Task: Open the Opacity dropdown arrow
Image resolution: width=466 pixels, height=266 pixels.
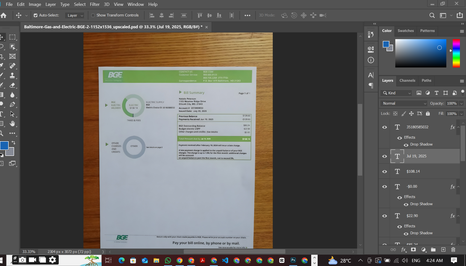Action: (x=461, y=104)
